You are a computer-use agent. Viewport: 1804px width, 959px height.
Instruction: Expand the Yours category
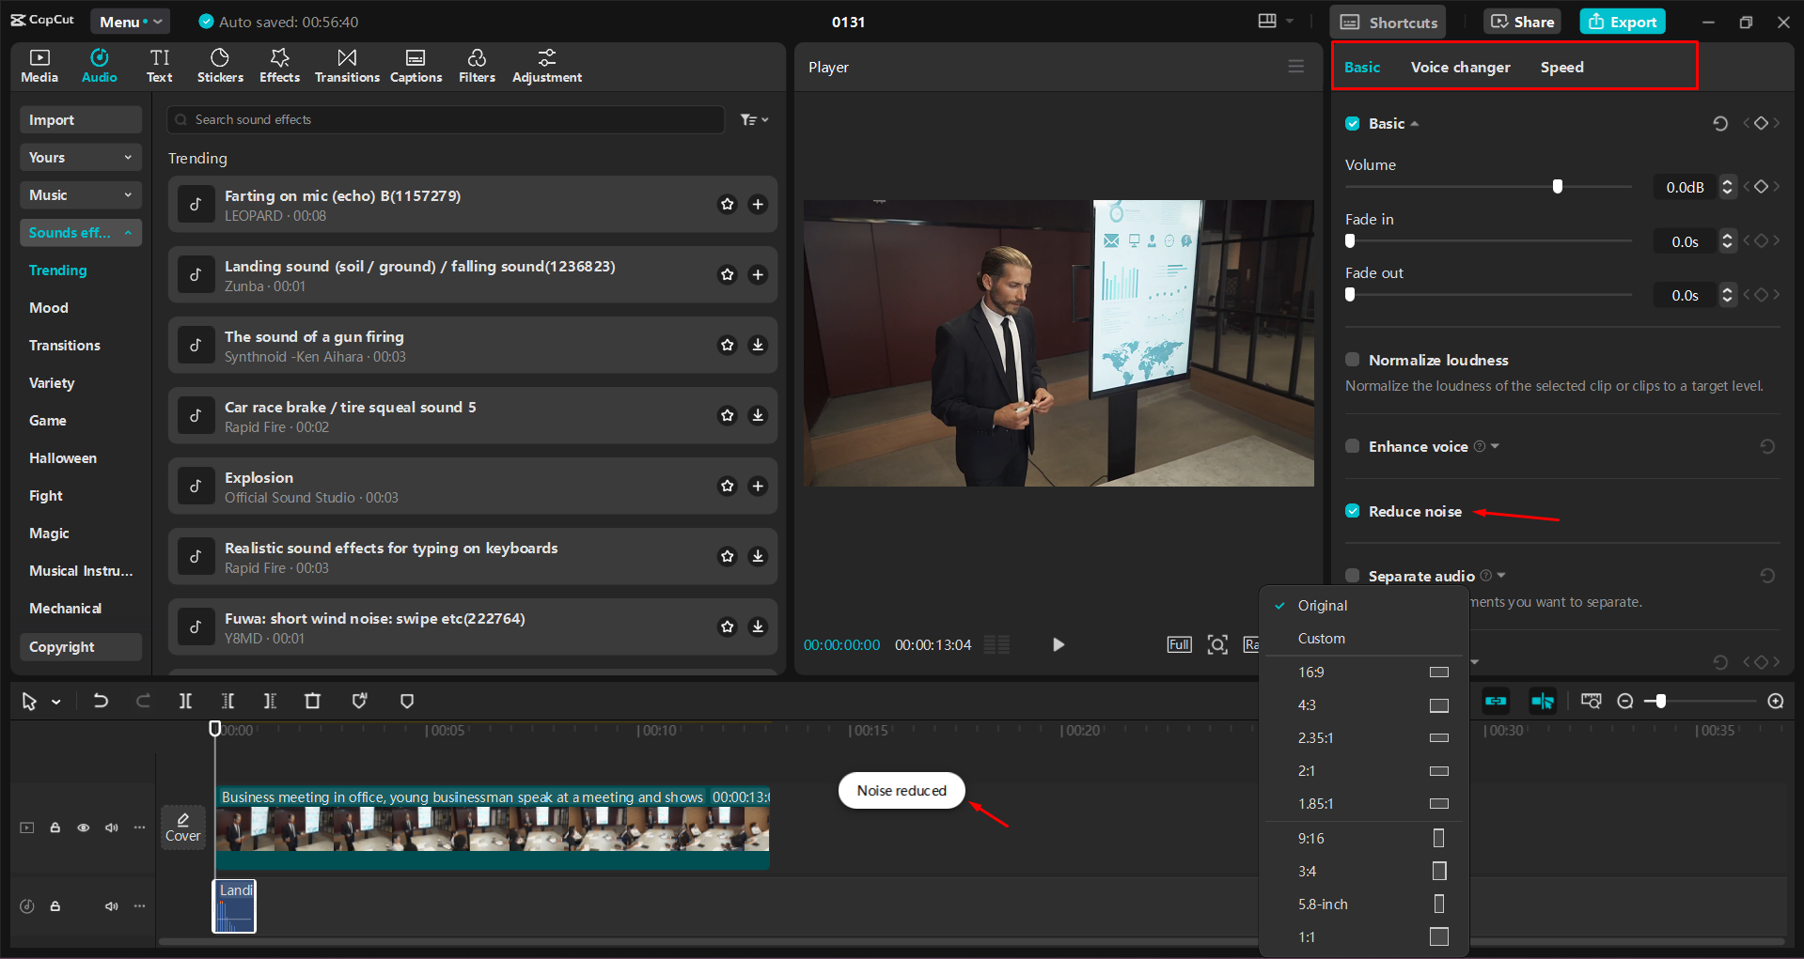[80, 157]
